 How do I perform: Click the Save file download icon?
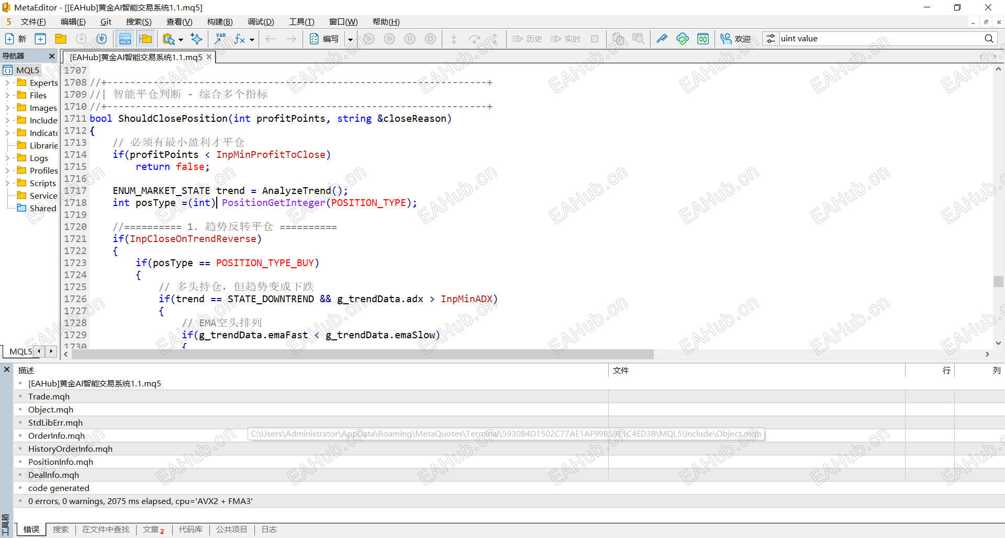(x=81, y=39)
